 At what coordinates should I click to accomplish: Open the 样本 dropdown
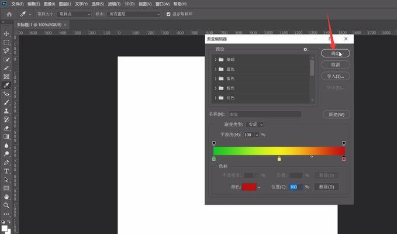(134, 14)
